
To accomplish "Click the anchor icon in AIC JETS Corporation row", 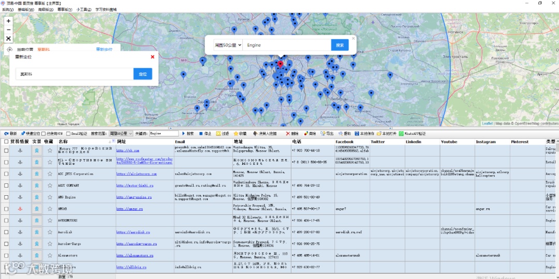I will [x=20, y=174].
